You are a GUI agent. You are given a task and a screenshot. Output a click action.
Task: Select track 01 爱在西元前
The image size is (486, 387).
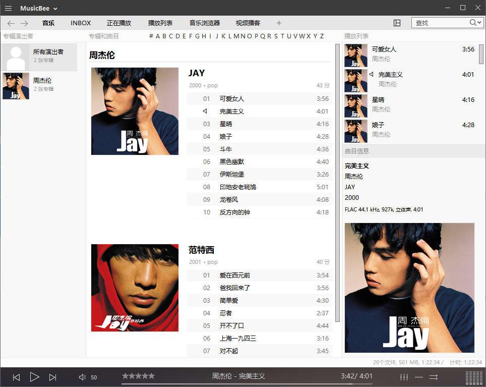pyautogui.click(x=260, y=275)
